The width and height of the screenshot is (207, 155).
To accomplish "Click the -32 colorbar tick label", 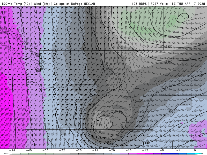I will pos(62,150).
